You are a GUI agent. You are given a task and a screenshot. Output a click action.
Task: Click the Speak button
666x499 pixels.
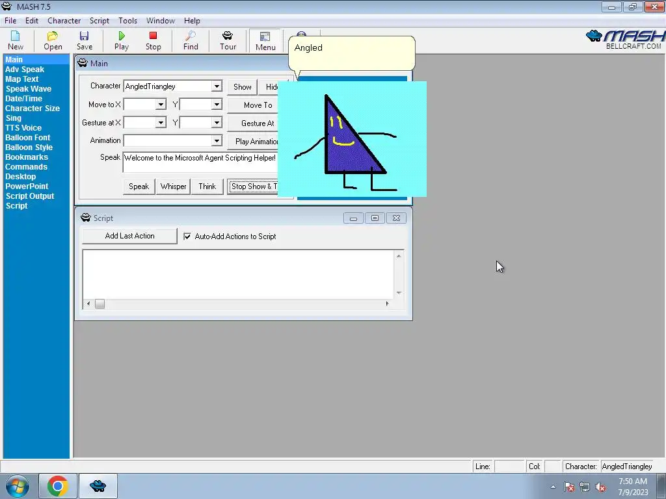[139, 186]
